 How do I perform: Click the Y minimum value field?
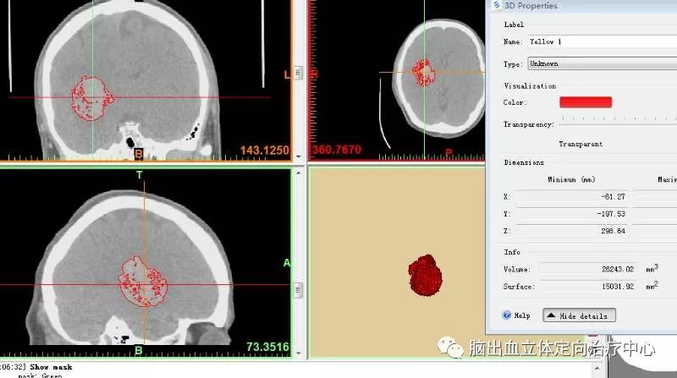click(572, 213)
